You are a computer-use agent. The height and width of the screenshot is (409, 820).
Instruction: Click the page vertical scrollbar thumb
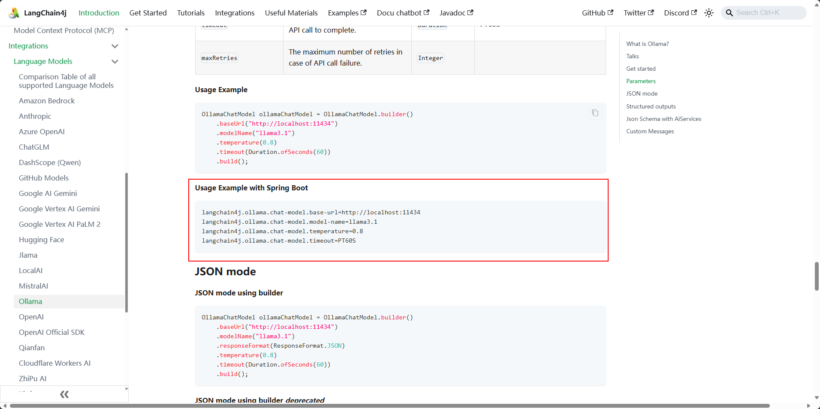[x=816, y=277]
